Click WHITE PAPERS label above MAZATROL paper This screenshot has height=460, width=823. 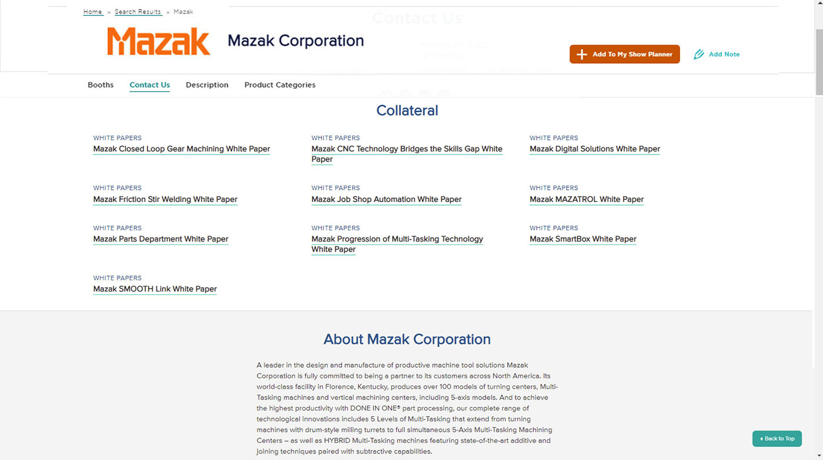coord(554,188)
